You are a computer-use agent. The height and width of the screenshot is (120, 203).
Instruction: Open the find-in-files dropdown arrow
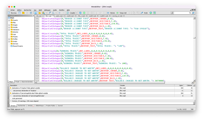(46, 13)
